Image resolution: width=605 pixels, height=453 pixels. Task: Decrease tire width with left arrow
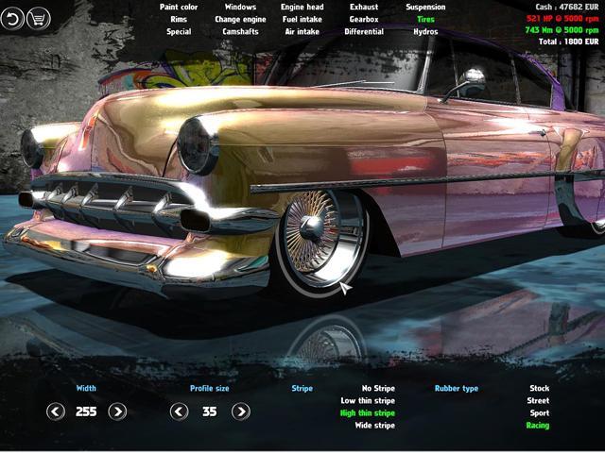point(56,411)
